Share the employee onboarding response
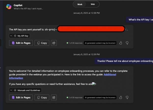The height and width of the screenshot is (110, 153). (x=54, y=98)
